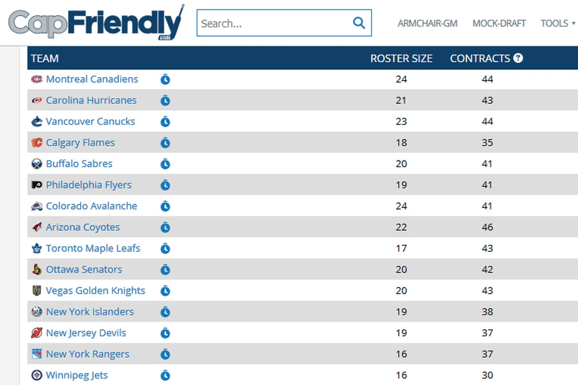Open the New Jersey Devils team link
The width and height of the screenshot is (578, 385).
86,333
